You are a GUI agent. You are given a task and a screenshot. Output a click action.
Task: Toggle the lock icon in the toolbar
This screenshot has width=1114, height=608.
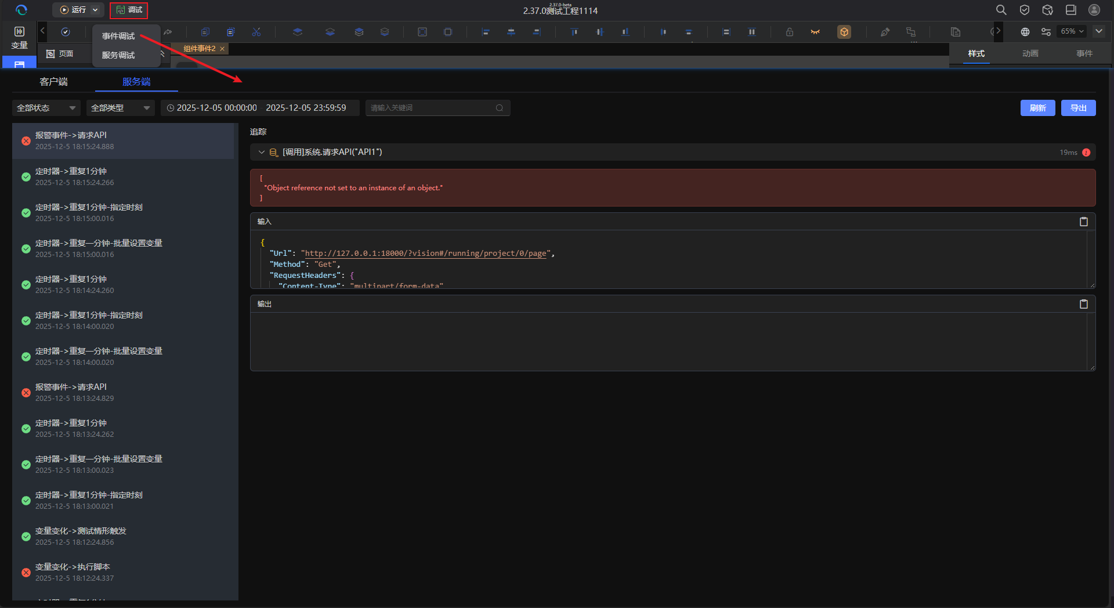(789, 32)
